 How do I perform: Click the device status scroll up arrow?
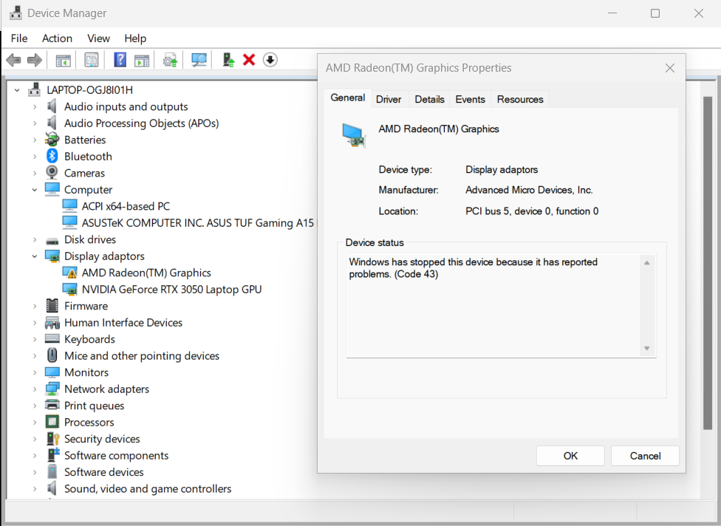point(647,262)
